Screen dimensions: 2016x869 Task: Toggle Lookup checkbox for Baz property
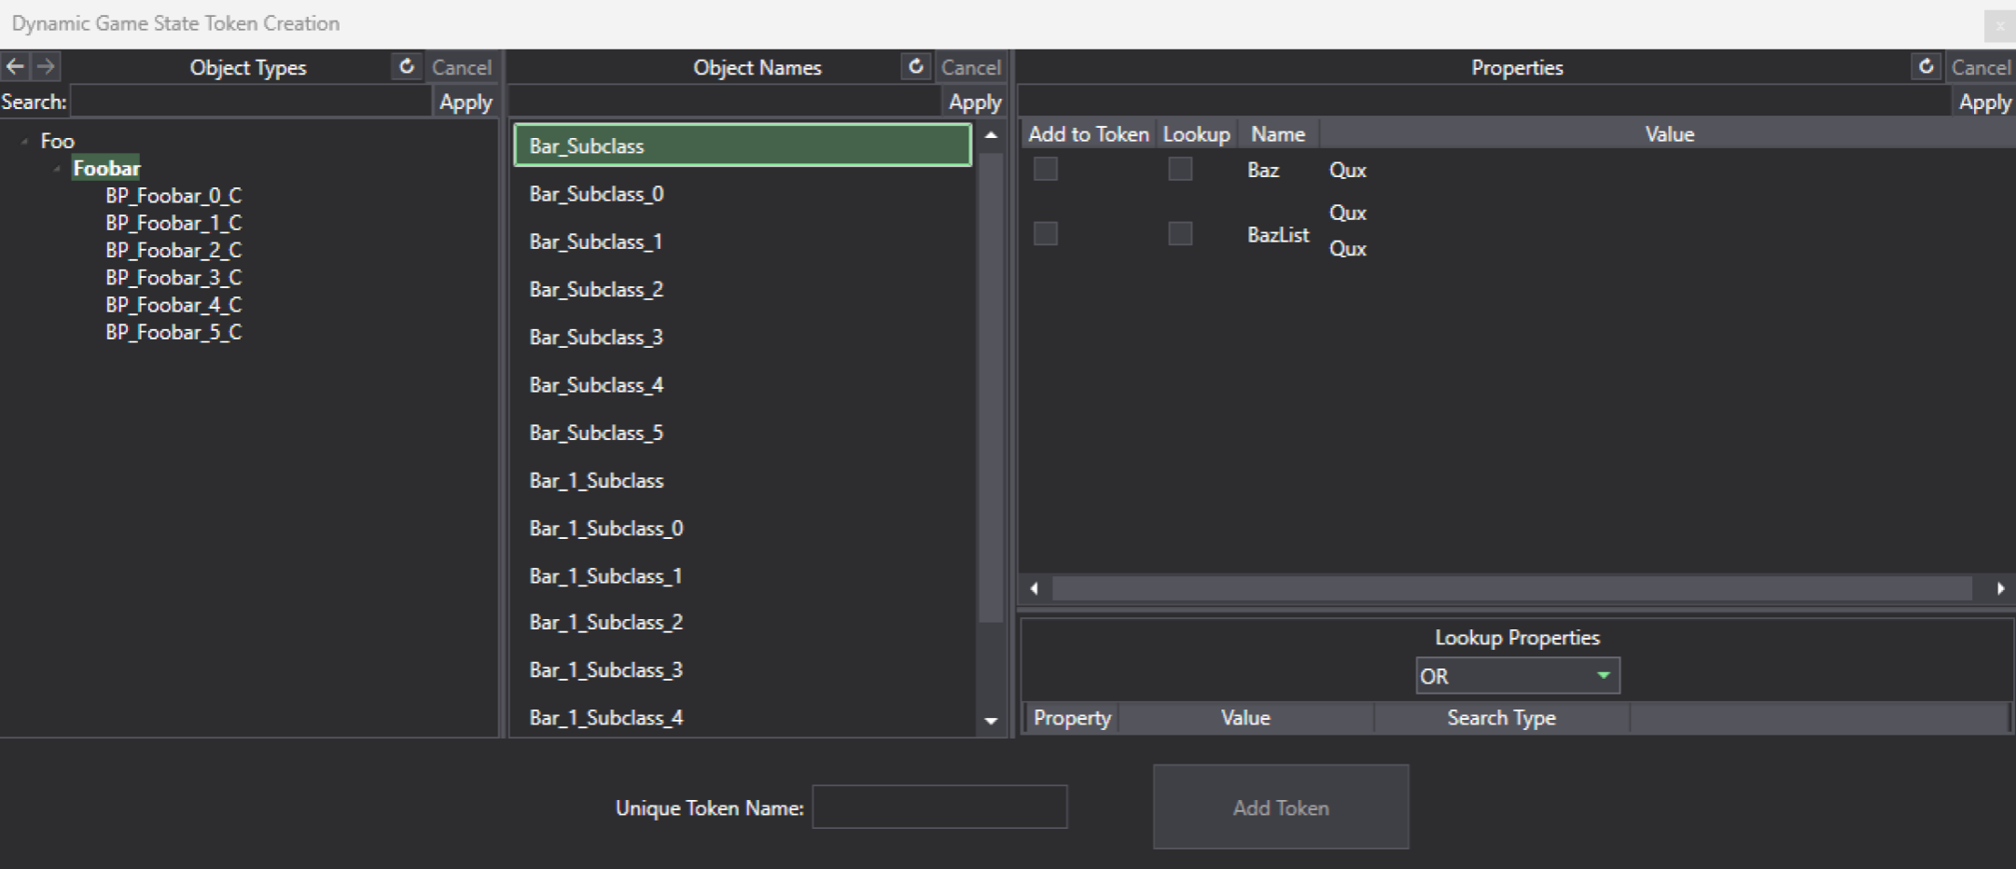click(1180, 170)
